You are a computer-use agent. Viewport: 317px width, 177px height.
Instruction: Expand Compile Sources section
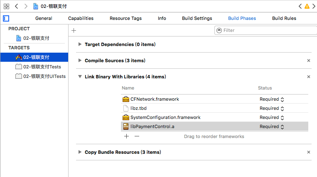pos(80,60)
